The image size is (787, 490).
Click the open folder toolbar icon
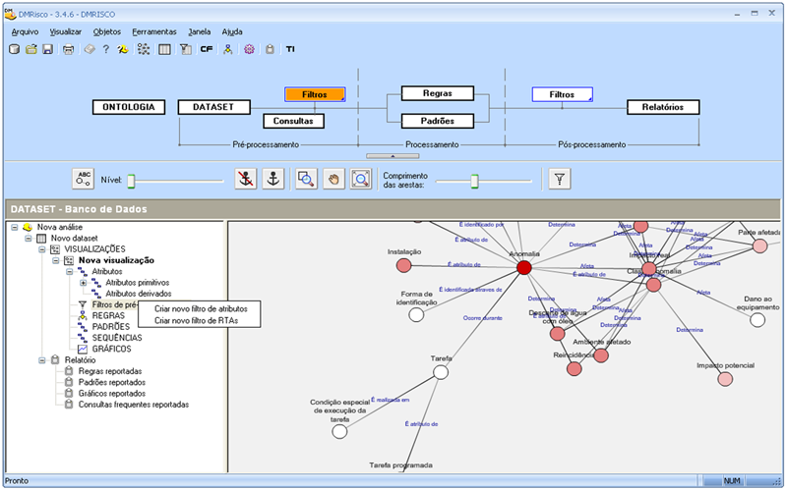coord(31,49)
